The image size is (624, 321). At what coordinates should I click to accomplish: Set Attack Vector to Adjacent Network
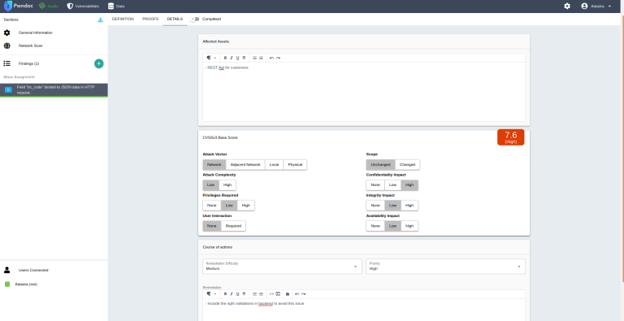245,165
